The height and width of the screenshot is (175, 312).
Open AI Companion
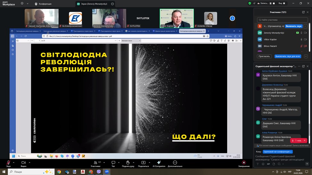(x=159, y=164)
